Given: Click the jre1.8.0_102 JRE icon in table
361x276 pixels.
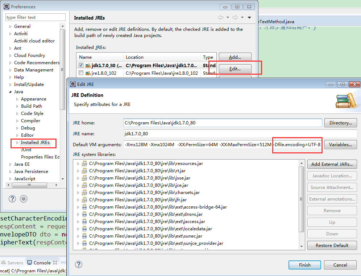Looking at the screenshot, I should tap(88, 73).
